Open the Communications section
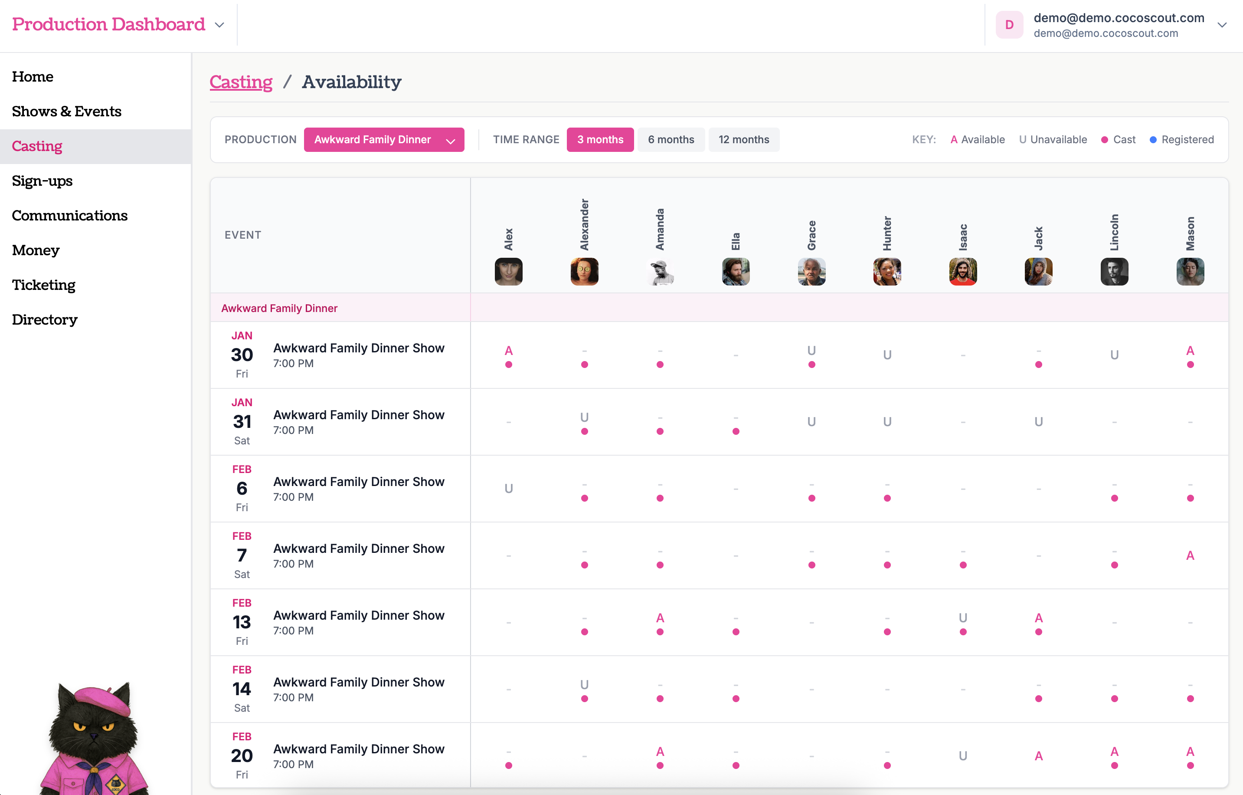 70,215
